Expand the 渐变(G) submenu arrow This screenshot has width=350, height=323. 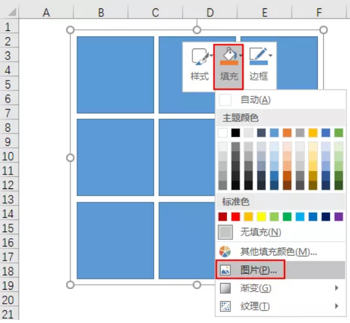(x=337, y=288)
